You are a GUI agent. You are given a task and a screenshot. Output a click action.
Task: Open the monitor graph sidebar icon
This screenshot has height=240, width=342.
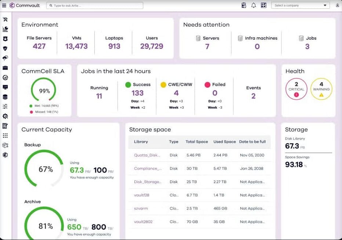(5, 87)
